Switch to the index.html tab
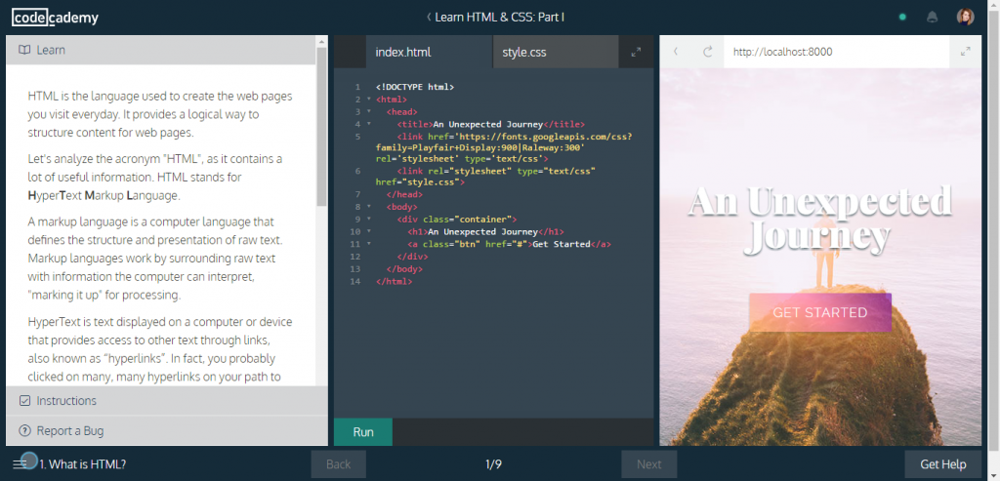 click(430, 53)
